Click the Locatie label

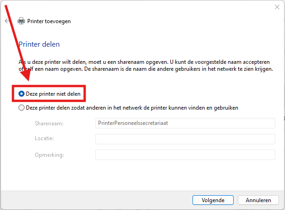[44, 139]
